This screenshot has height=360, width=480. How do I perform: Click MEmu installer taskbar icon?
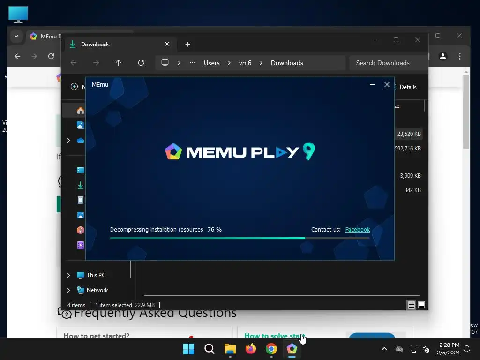pos(292,349)
